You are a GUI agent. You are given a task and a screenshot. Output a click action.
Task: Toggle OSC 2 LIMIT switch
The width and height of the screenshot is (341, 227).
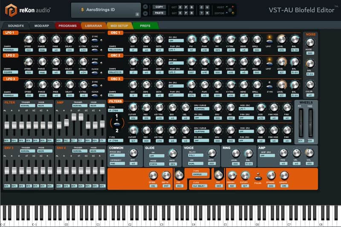click(x=269, y=63)
